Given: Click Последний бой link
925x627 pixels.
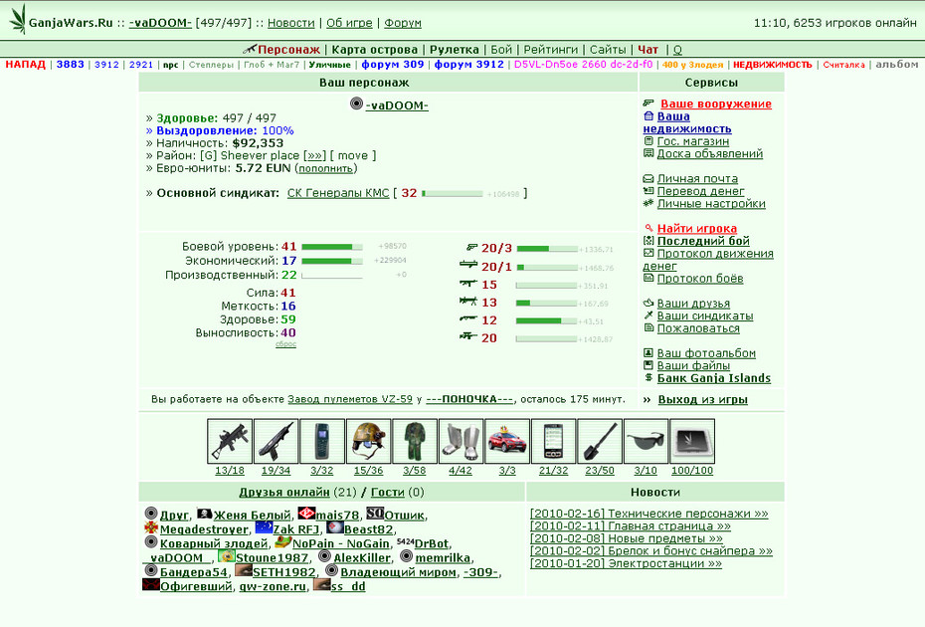Looking at the screenshot, I should click(703, 241).
